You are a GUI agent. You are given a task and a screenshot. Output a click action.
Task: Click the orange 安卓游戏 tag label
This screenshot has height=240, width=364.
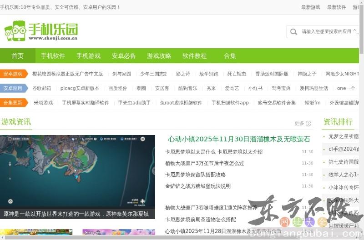click(14, 74)
